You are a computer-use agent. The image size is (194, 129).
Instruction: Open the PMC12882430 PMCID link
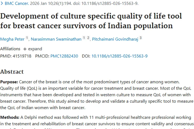(64, 56)
